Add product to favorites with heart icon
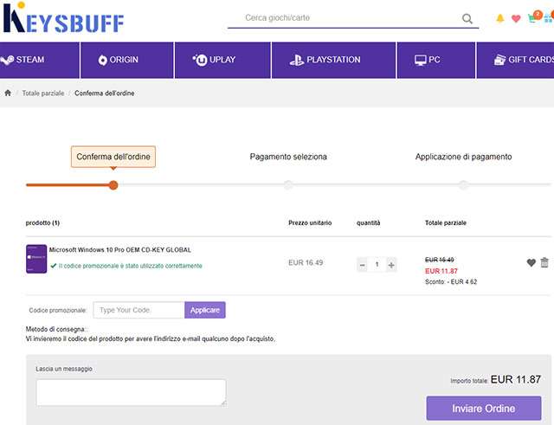This screenshot has width=554, height=425. click(x=531, y=263)
